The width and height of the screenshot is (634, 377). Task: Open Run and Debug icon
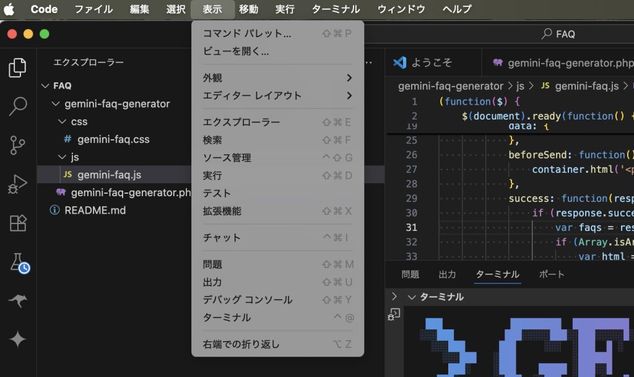pos(17,184)
